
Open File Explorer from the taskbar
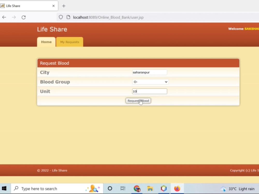[x=150, y=188]
